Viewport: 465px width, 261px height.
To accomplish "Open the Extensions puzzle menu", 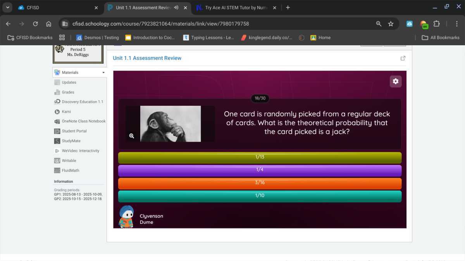I will (437, 24).
